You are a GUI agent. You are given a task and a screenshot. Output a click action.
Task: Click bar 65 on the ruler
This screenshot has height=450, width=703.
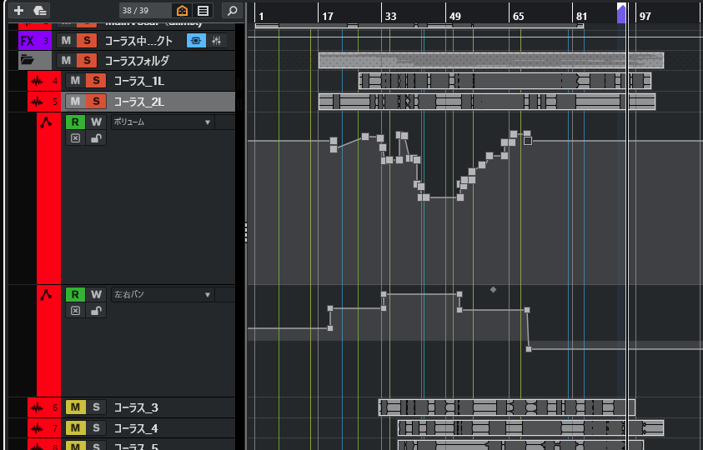coord(518,17)
